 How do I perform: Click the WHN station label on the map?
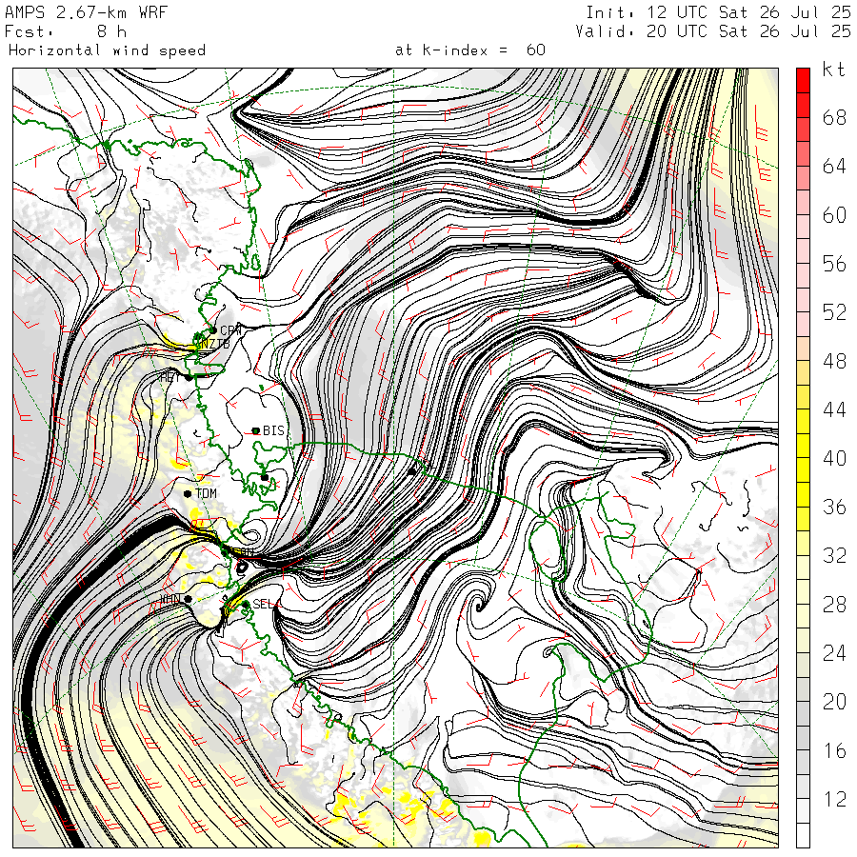pyautogui.click(x=170, y=600)
